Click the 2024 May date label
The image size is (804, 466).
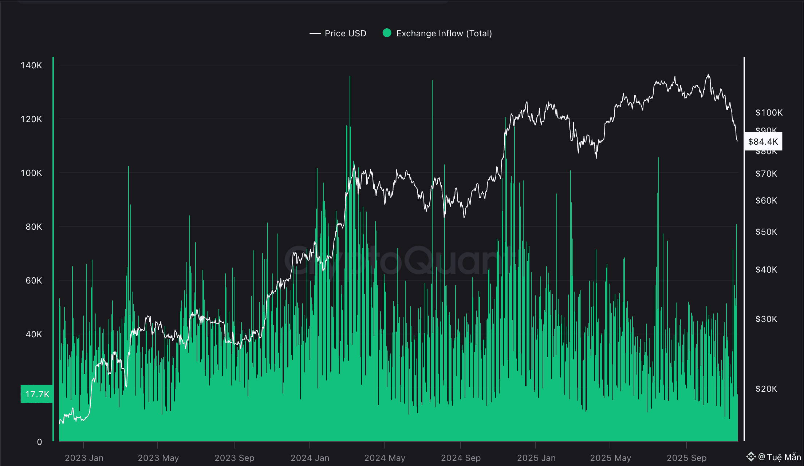[x=385, y=458]
